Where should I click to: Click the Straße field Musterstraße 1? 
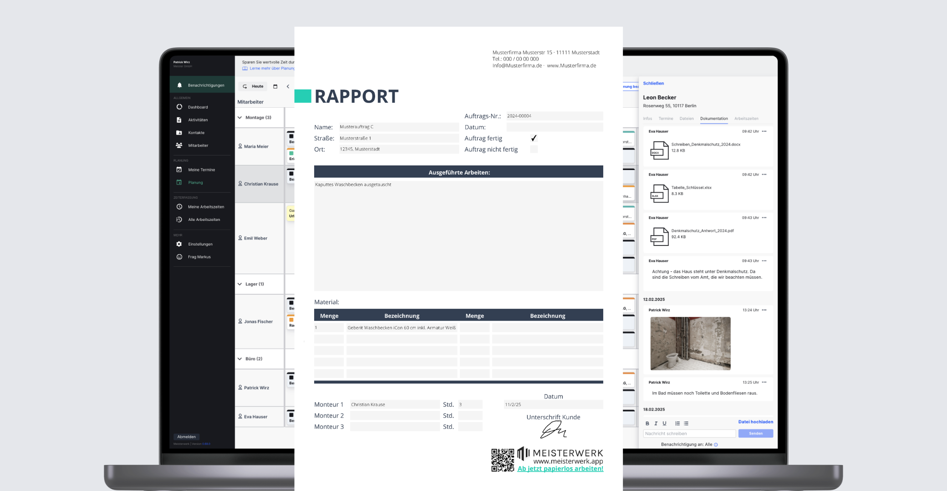pyautogui.click(x=399, y=138)
